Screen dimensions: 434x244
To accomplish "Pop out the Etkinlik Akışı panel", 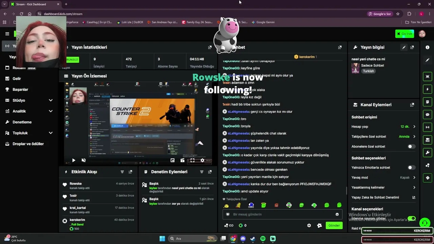I will (x=130, y=172).
